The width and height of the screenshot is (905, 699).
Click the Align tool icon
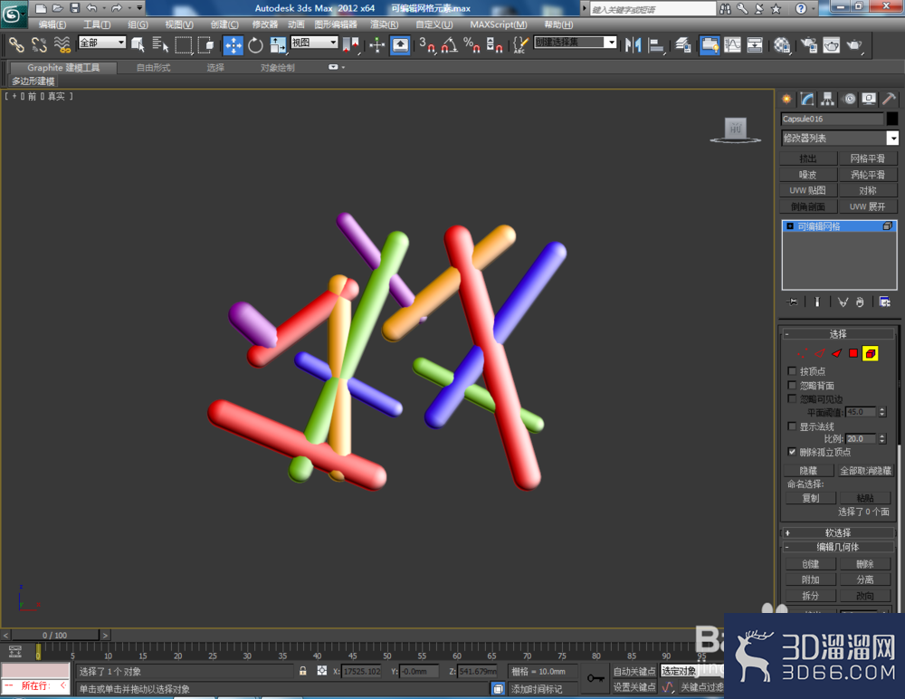click(x=655, y=44)
